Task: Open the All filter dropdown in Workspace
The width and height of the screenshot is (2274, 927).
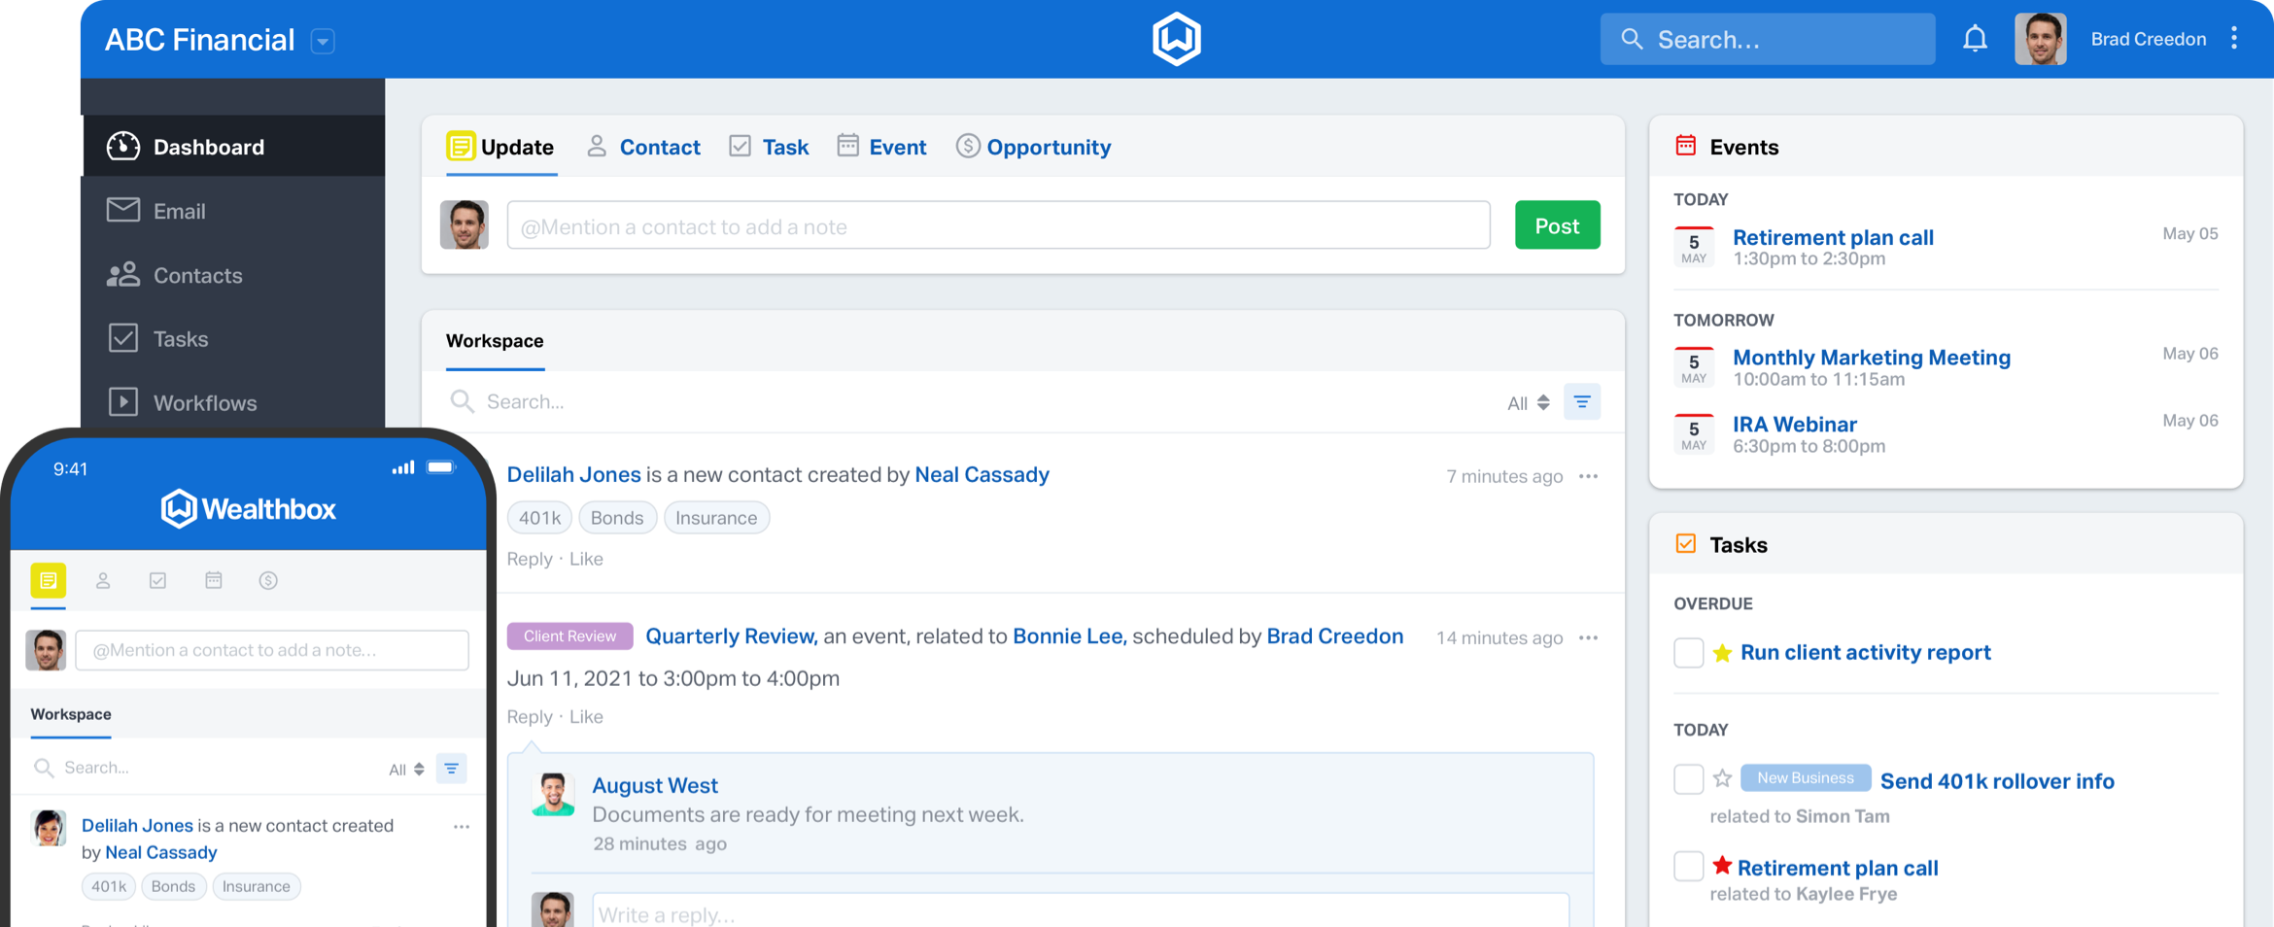Action: click(x=1528, y=402)
